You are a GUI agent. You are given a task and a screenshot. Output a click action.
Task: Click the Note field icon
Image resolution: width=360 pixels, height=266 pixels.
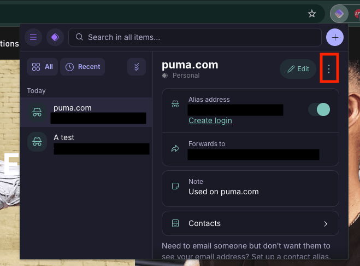pos(175,186)
